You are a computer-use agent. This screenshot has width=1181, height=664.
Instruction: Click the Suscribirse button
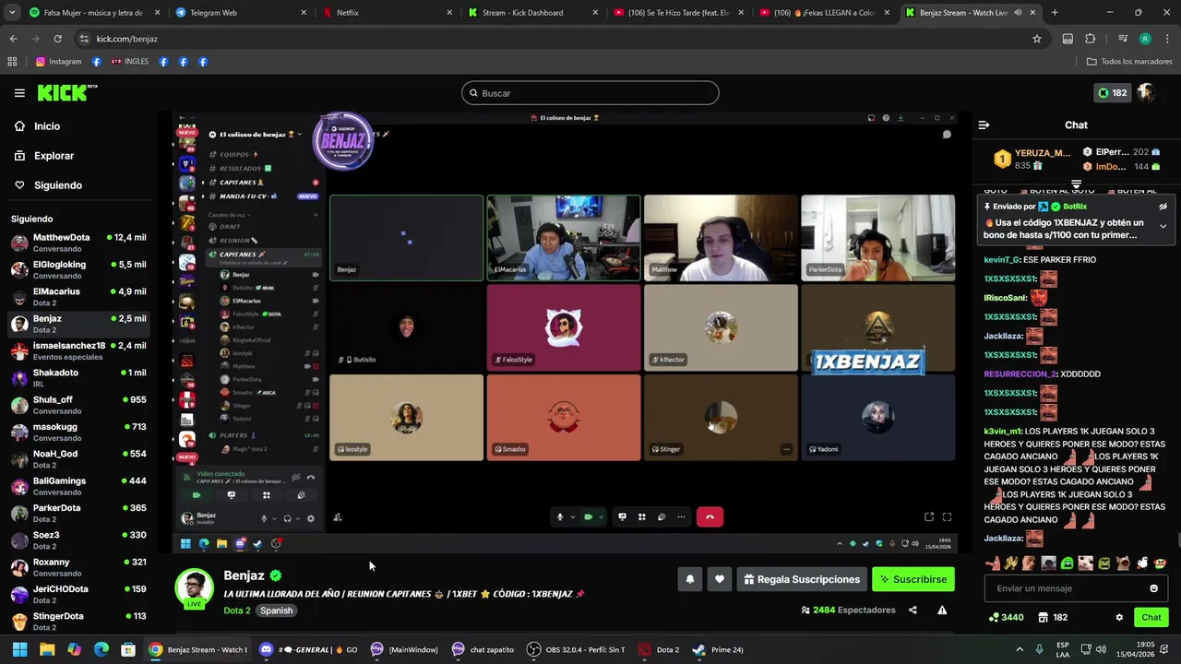pos(913,579)
